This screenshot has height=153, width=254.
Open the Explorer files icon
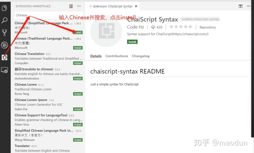(x=4, y=8)
